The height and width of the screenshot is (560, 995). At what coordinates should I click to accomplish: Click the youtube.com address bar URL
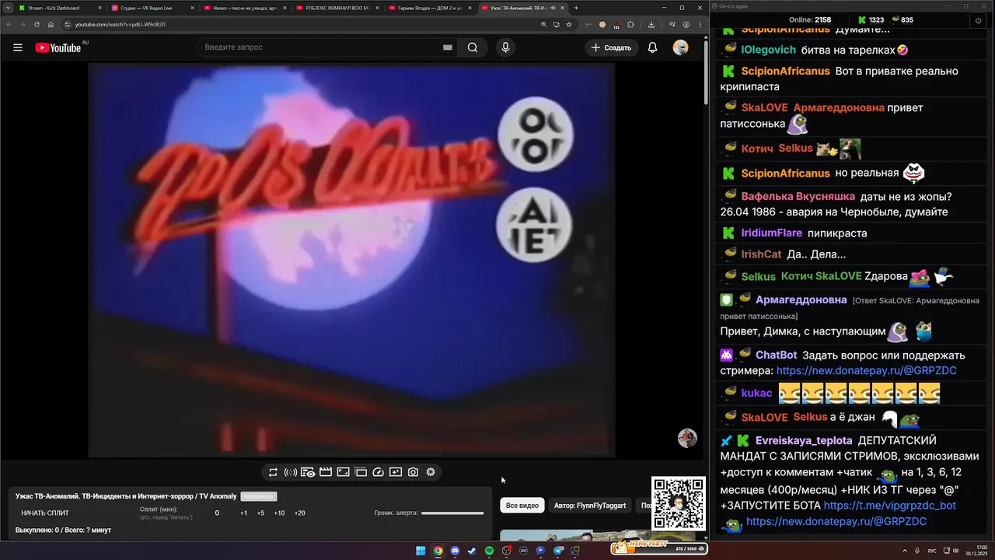pos(120,24)
